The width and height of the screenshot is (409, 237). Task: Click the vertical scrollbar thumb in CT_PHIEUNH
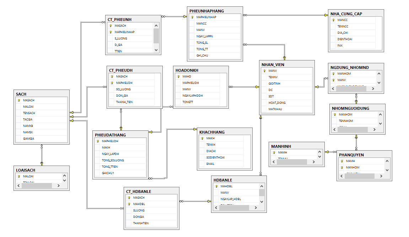click(x=156, y=36)
